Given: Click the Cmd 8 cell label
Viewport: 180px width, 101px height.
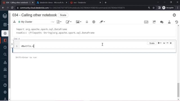Looking at the screenshot, I should (x=17, y=39).
